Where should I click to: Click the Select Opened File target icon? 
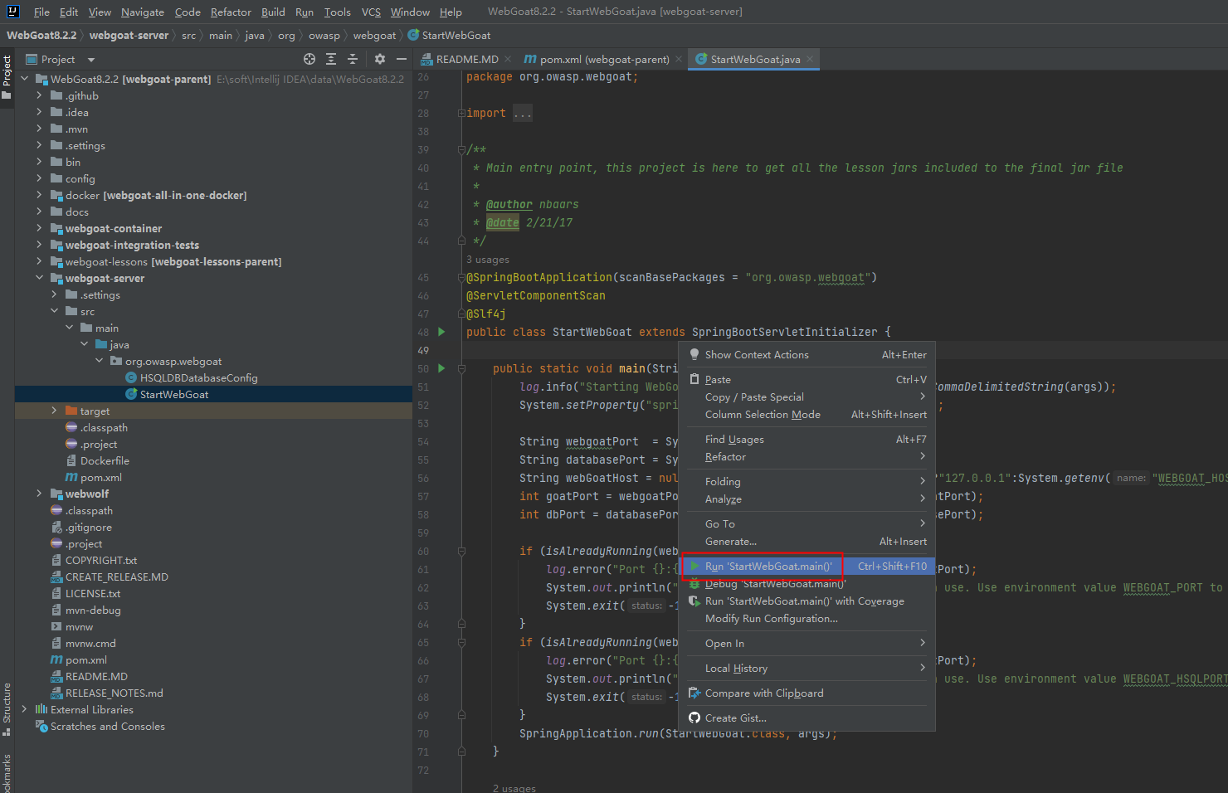click(x=309, y=59)
